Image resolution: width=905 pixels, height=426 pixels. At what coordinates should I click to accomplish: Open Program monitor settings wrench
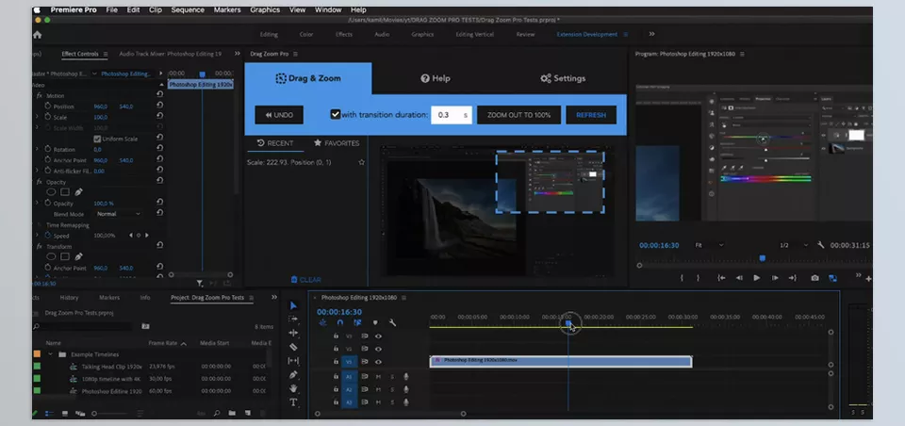pos(821,245)
